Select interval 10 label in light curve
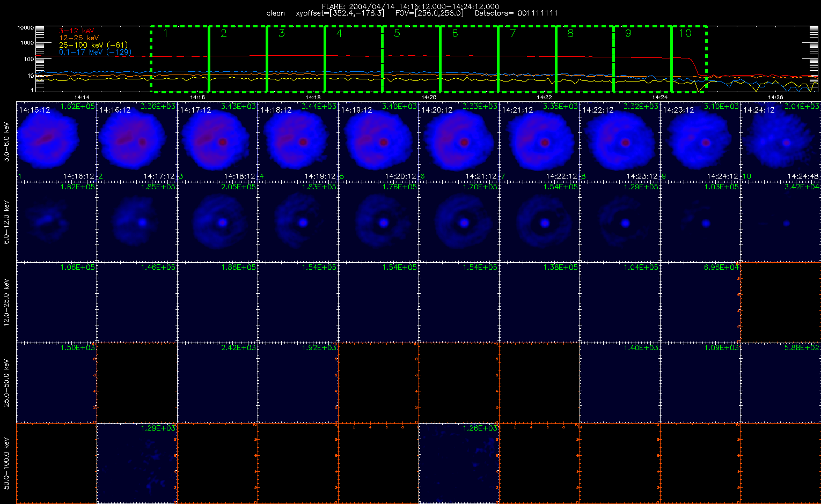This screenshot has width=821, height=504. (685, 34)
